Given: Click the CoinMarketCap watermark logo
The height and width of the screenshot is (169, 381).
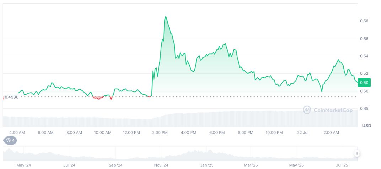Looking at the screenshot, I should (327, 110).
